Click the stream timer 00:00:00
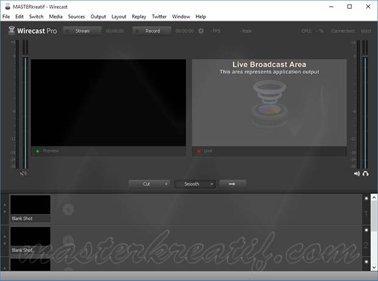Viewport: 378px width, 281px height. pos(115,31)
